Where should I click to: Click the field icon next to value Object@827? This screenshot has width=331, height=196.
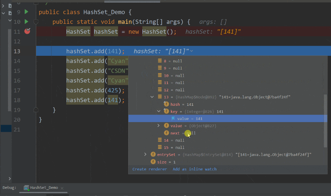coord(166,126)
